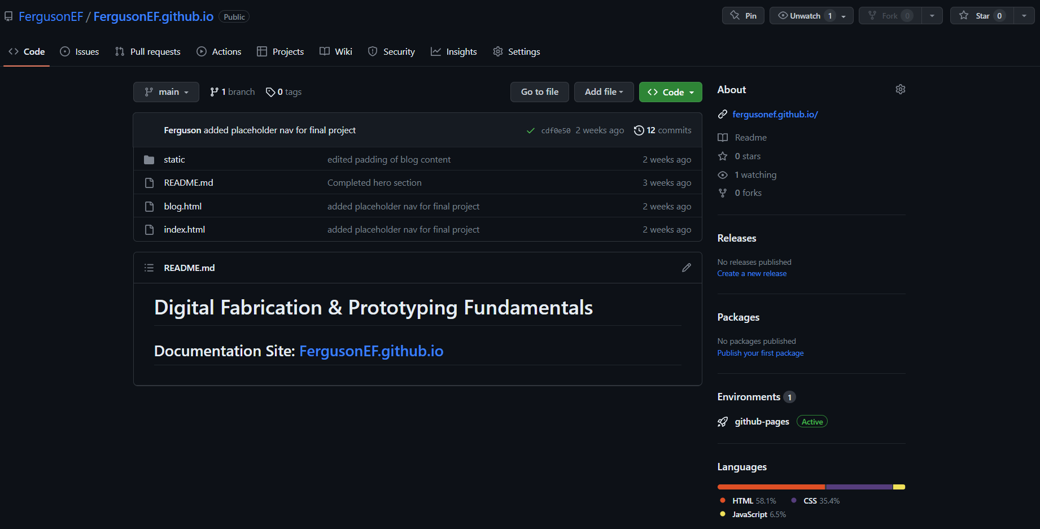
Task: Click the star icon beside 0 stars
Action: 723,156
